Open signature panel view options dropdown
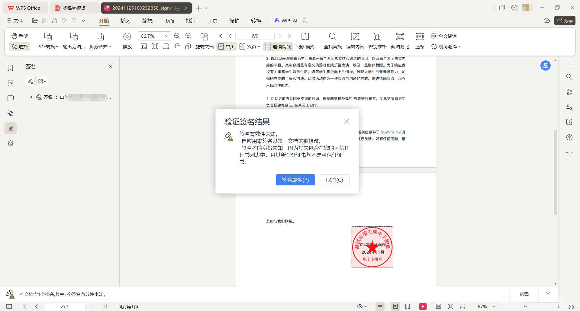The height and width of the screenshot is (311, 580). coord(42,82)
